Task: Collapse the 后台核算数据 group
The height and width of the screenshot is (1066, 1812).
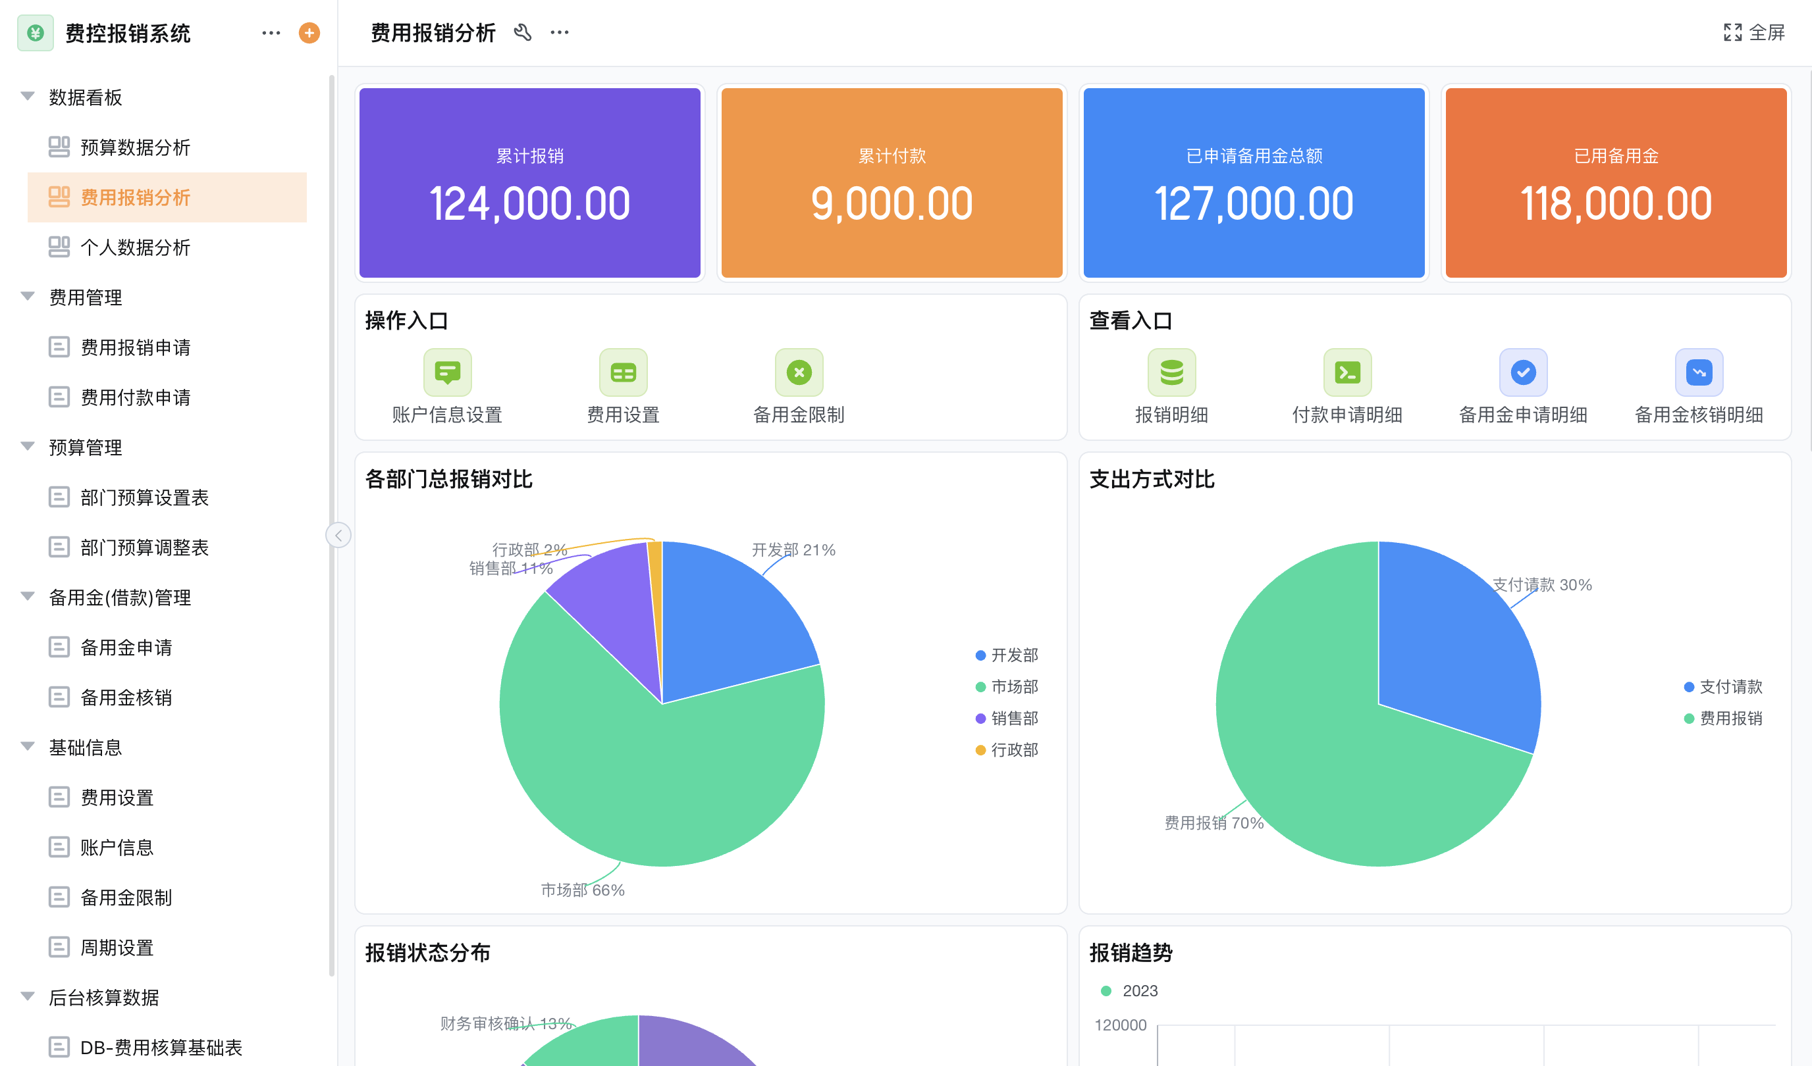Action: coord(28,997)
